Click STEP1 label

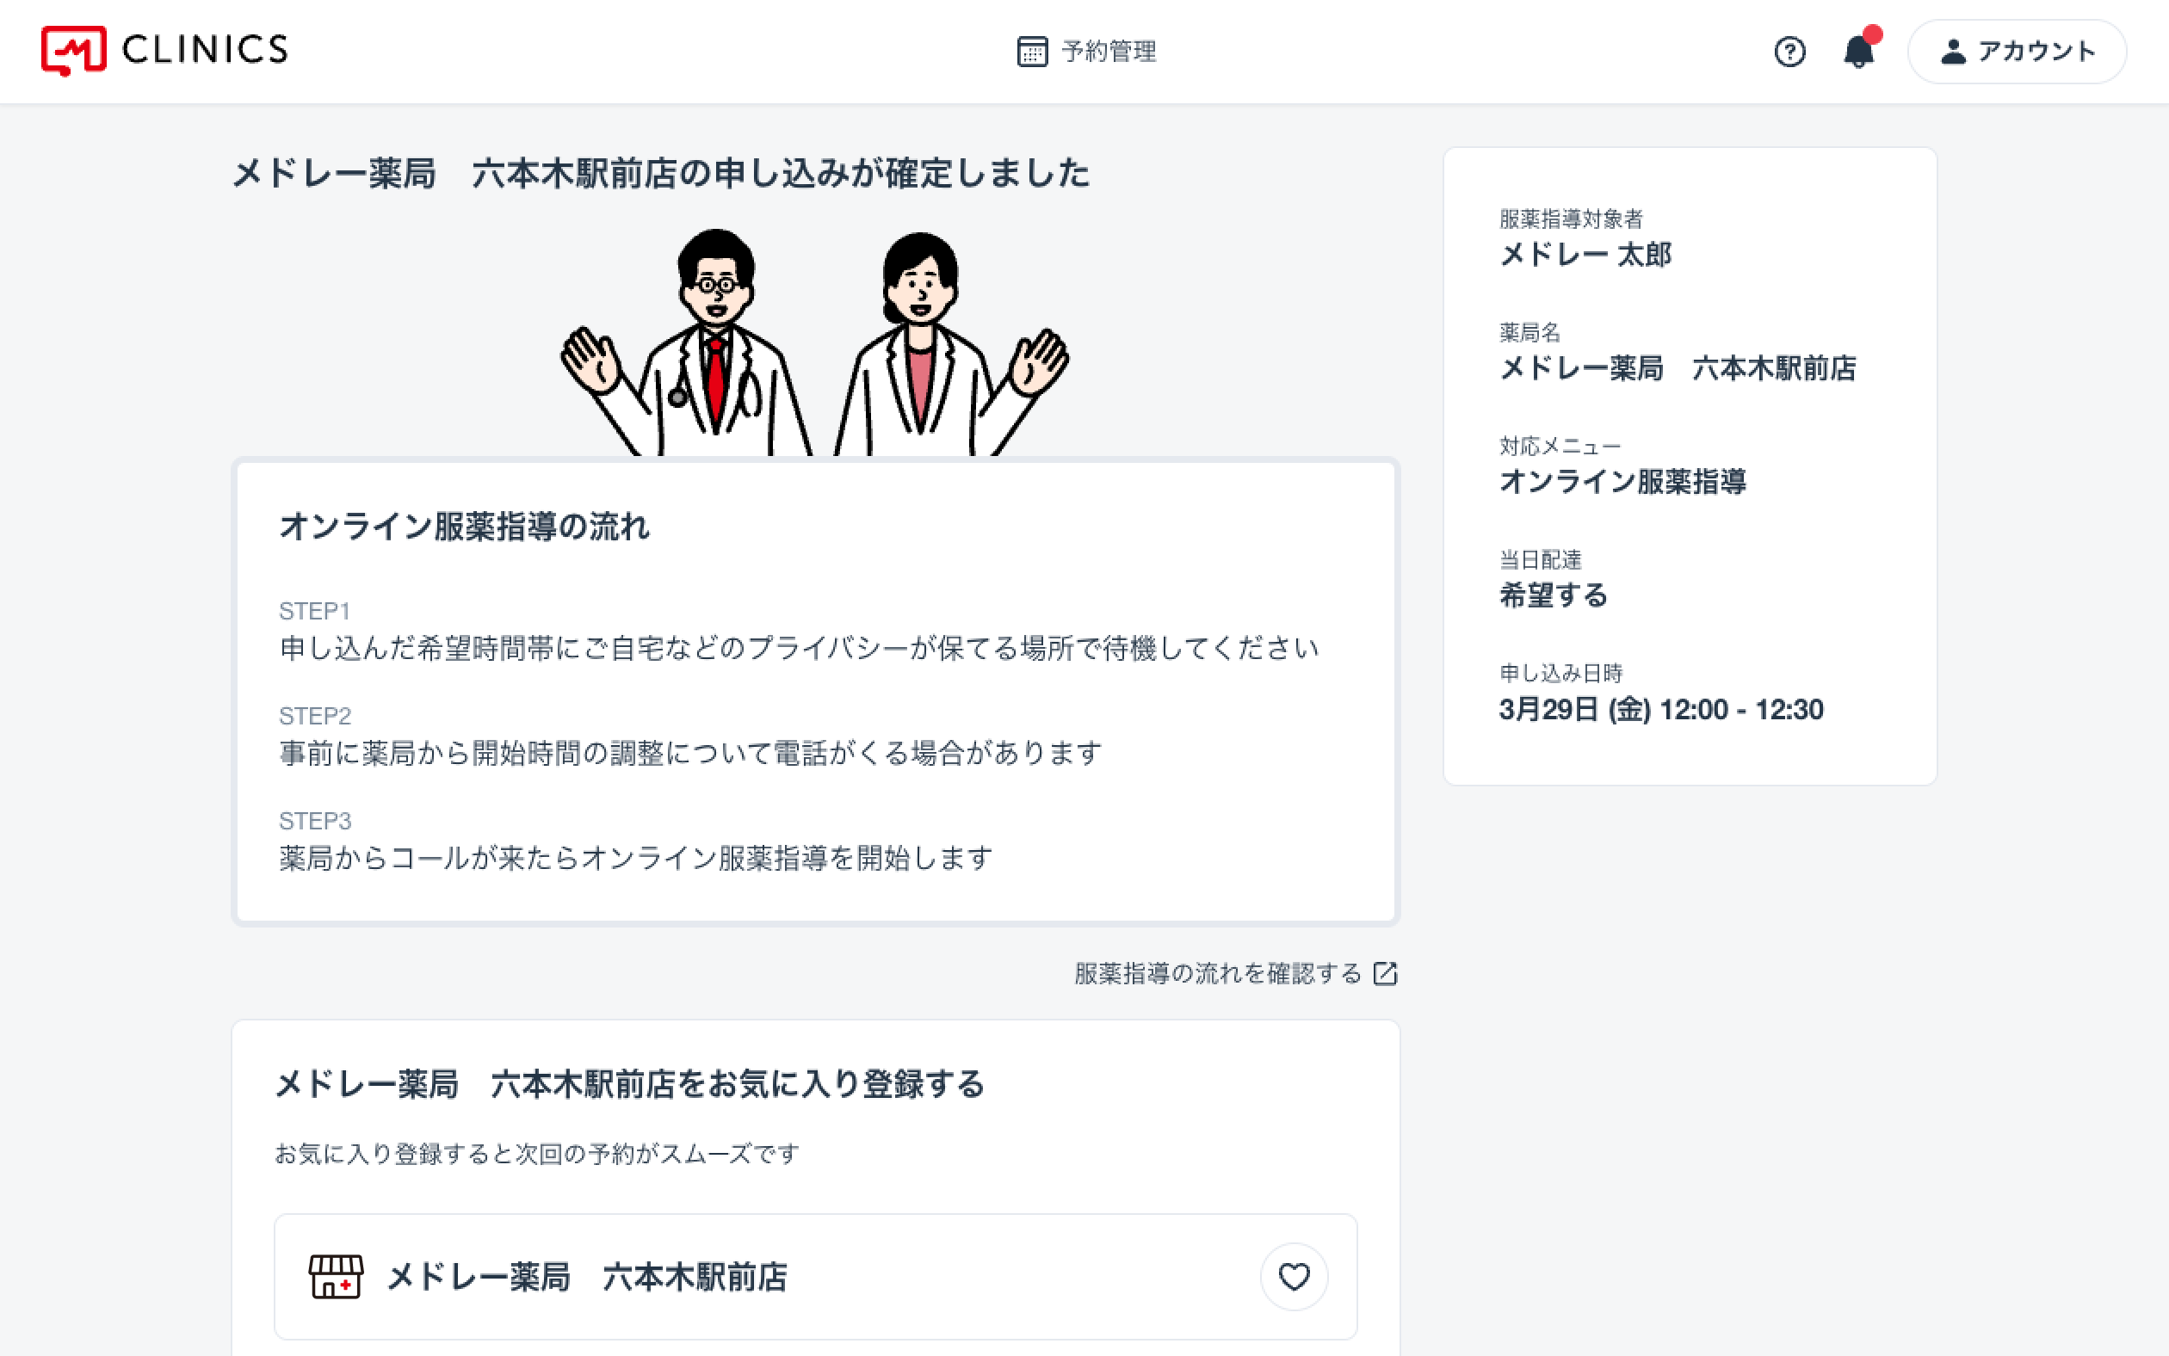[x=314, y=611]
